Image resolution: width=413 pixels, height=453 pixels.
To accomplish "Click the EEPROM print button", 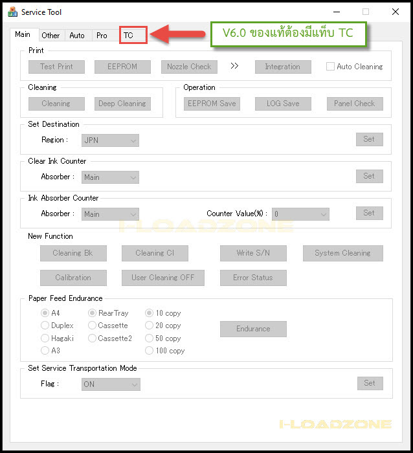I will pyautogui.click(x=122, y=67).
